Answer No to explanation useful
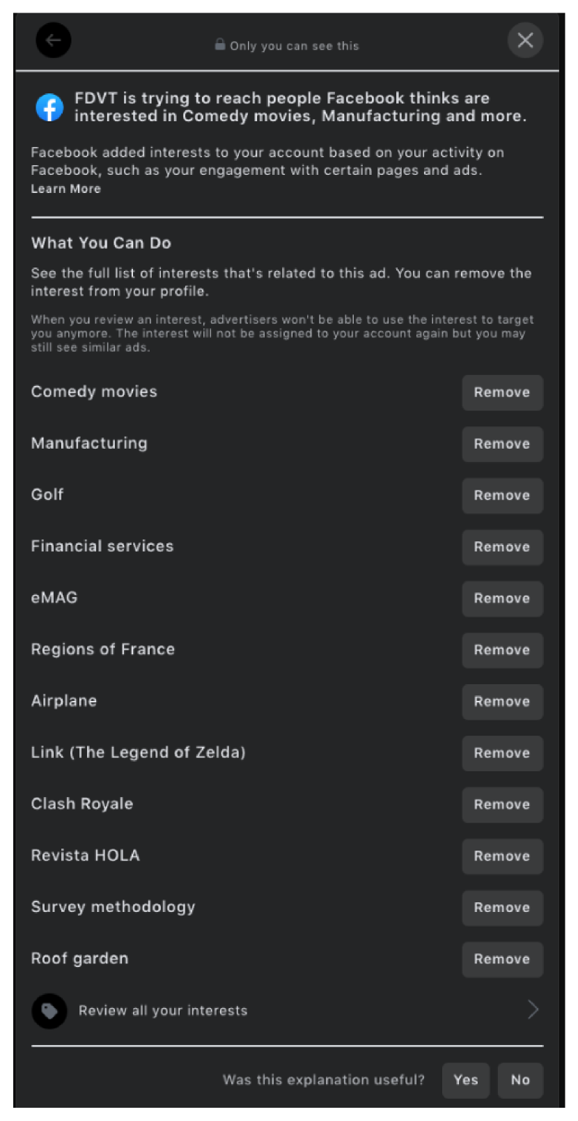The image size is (578, 1121). [x=520, y=1080]
